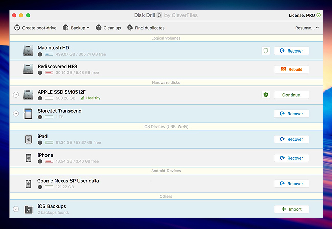Toggle the Macintosh HD protection shield
Screen dimensions: 332x229
tap(265, 50)
